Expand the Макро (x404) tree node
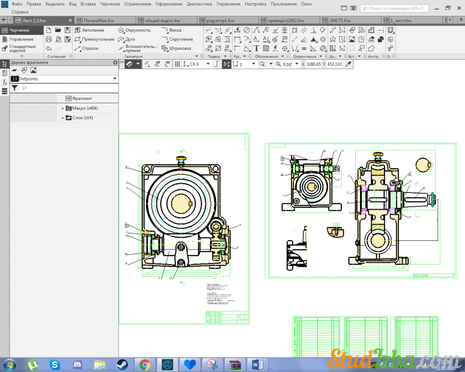 pyautogui.click(x=63, y=108)
